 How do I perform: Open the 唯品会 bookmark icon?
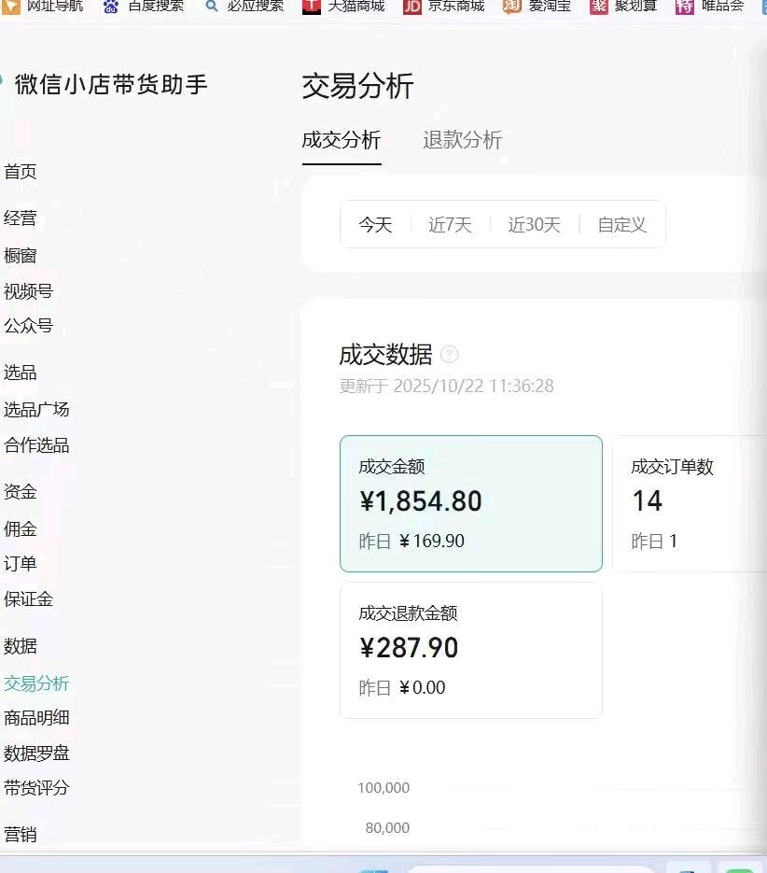pos(685,7)
